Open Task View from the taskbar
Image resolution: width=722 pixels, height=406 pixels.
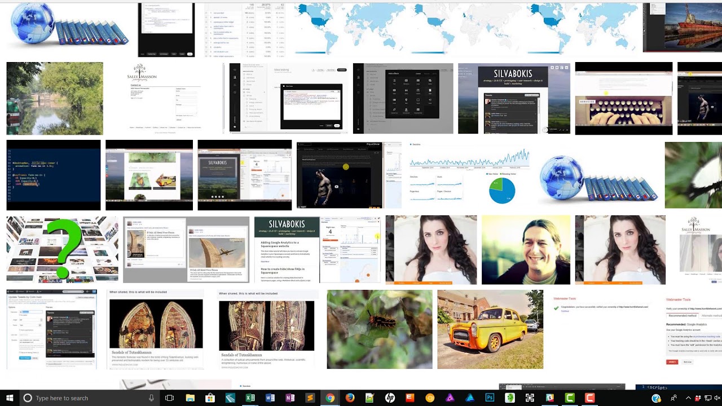pos(169,398)
